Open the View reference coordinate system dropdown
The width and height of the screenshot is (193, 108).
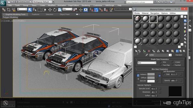(67, 9)
